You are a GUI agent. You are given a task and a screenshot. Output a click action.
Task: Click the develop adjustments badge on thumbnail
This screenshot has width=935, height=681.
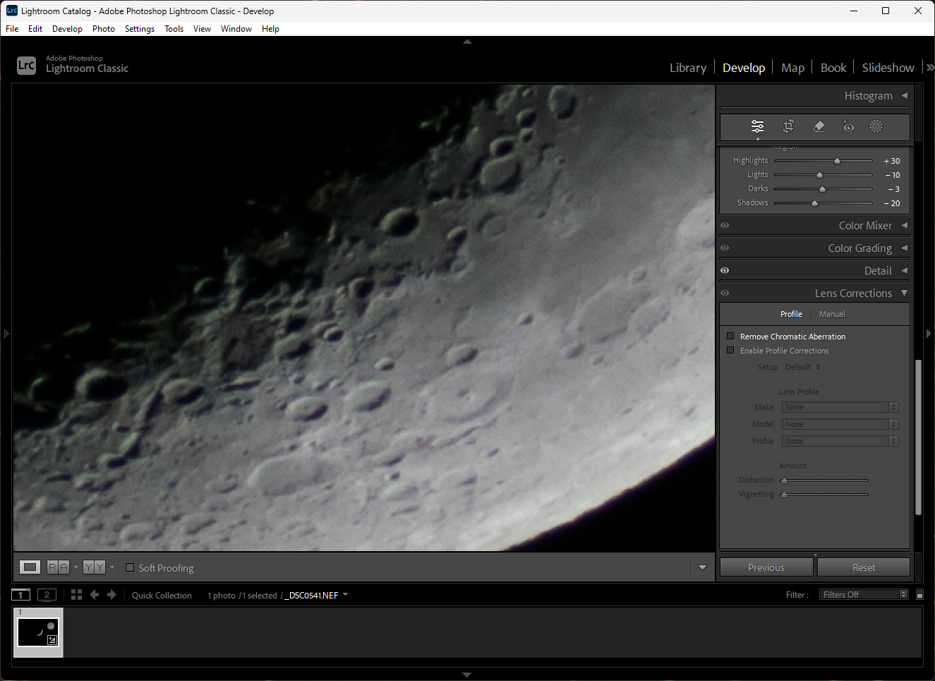(x=52, y=640)
